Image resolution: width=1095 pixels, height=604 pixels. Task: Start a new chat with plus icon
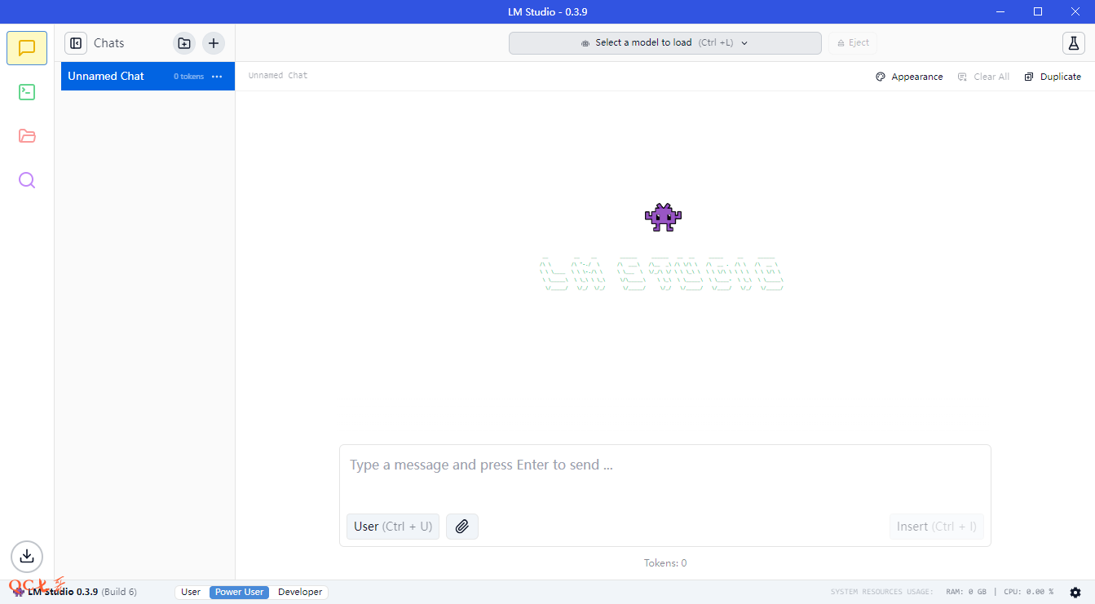pyautogui.click(x=214, y=43)
